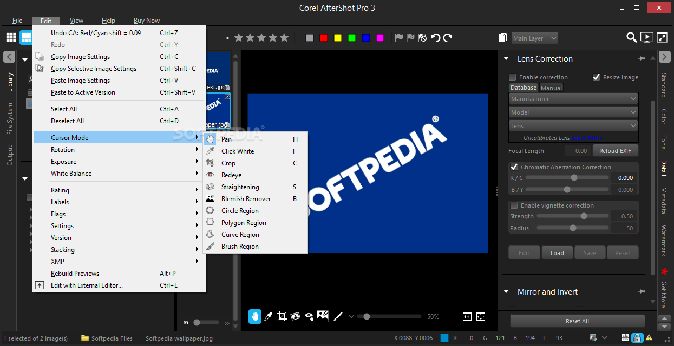The image size is (674, 346).
Task: Open the View menu
Action: 77,21
